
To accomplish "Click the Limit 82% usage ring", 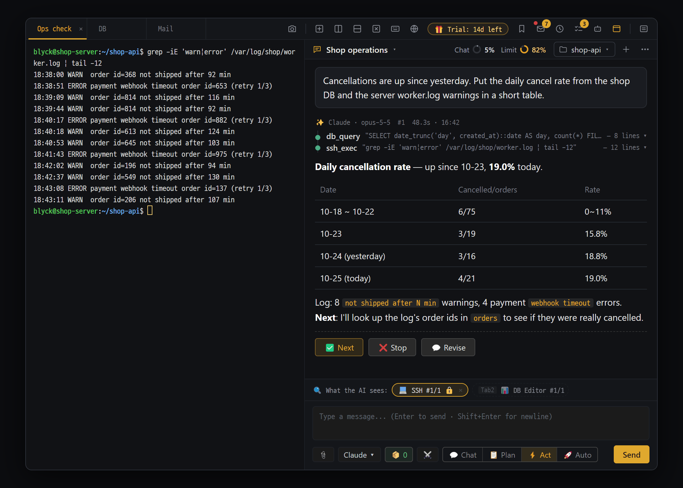I will 524,50.
